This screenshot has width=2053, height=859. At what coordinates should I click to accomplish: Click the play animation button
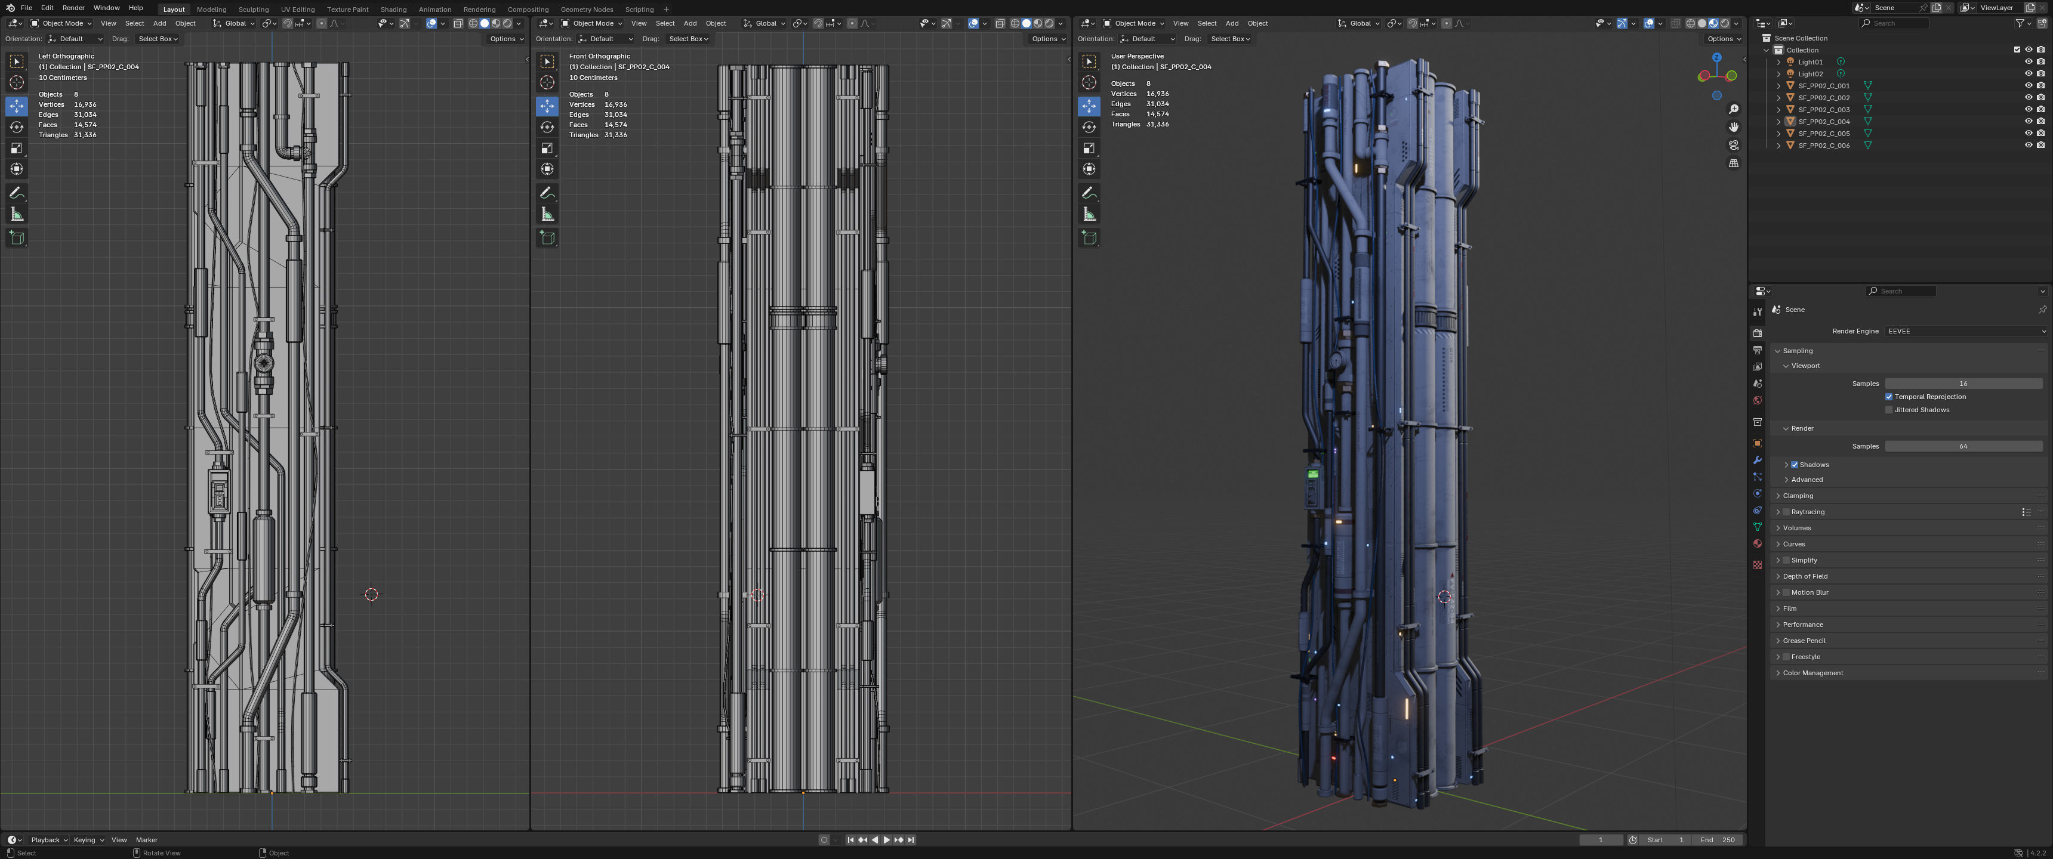(x=886, y=839)
